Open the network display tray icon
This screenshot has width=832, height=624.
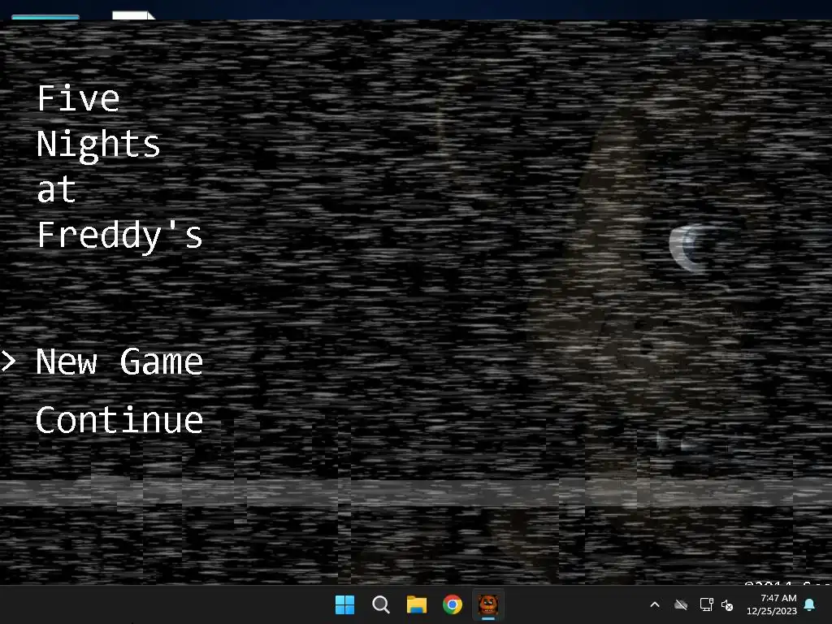click(x=706, y=604)
